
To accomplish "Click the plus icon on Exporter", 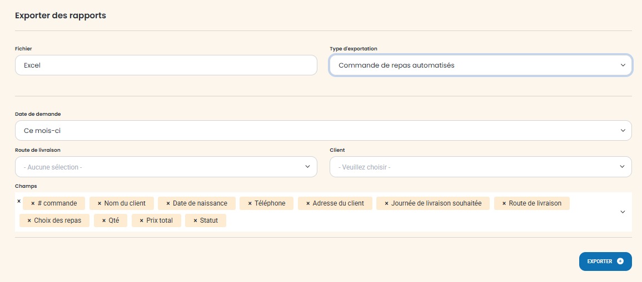I will [x=620, y=262].
